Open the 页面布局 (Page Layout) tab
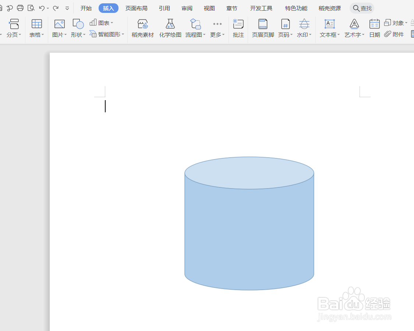The image size is (414, 331). [x=136, y=8]
